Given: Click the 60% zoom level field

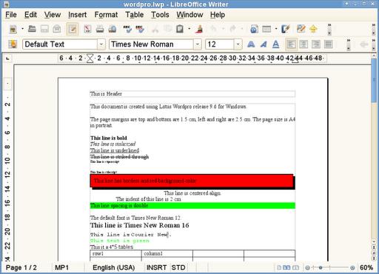Looking at the screenshot, I should [x=366, y=267].
